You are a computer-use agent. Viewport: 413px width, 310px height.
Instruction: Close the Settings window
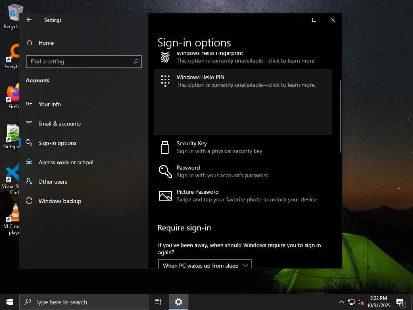333,20
